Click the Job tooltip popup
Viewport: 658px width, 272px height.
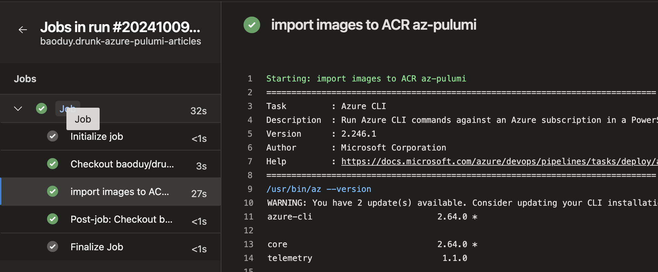83,119
